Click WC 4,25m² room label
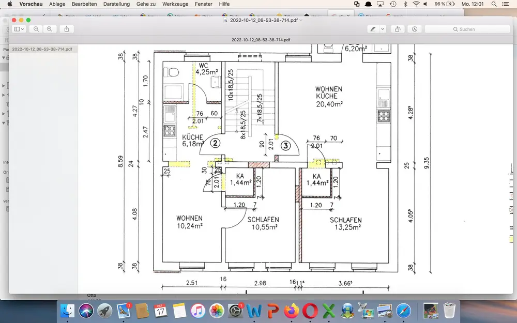Viewport: 517px width, 323px height. click(206, 69)
